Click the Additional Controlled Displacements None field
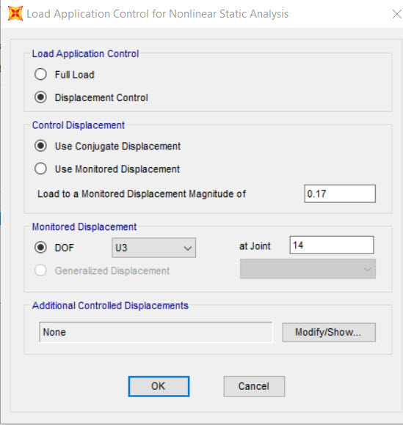Screen dimensions: 403x425 [x=156, y=332]
